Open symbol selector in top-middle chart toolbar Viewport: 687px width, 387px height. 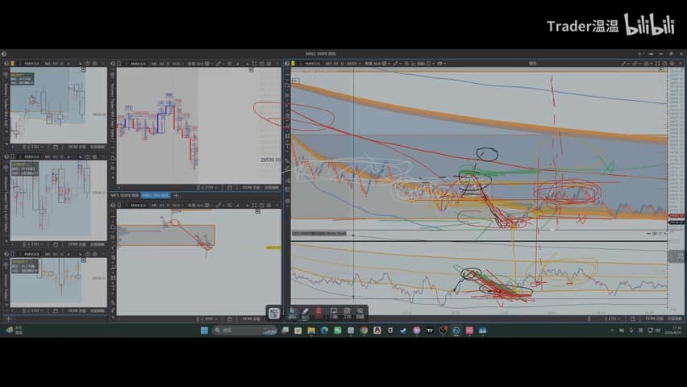pyautogui.click(x=138, y=64)
